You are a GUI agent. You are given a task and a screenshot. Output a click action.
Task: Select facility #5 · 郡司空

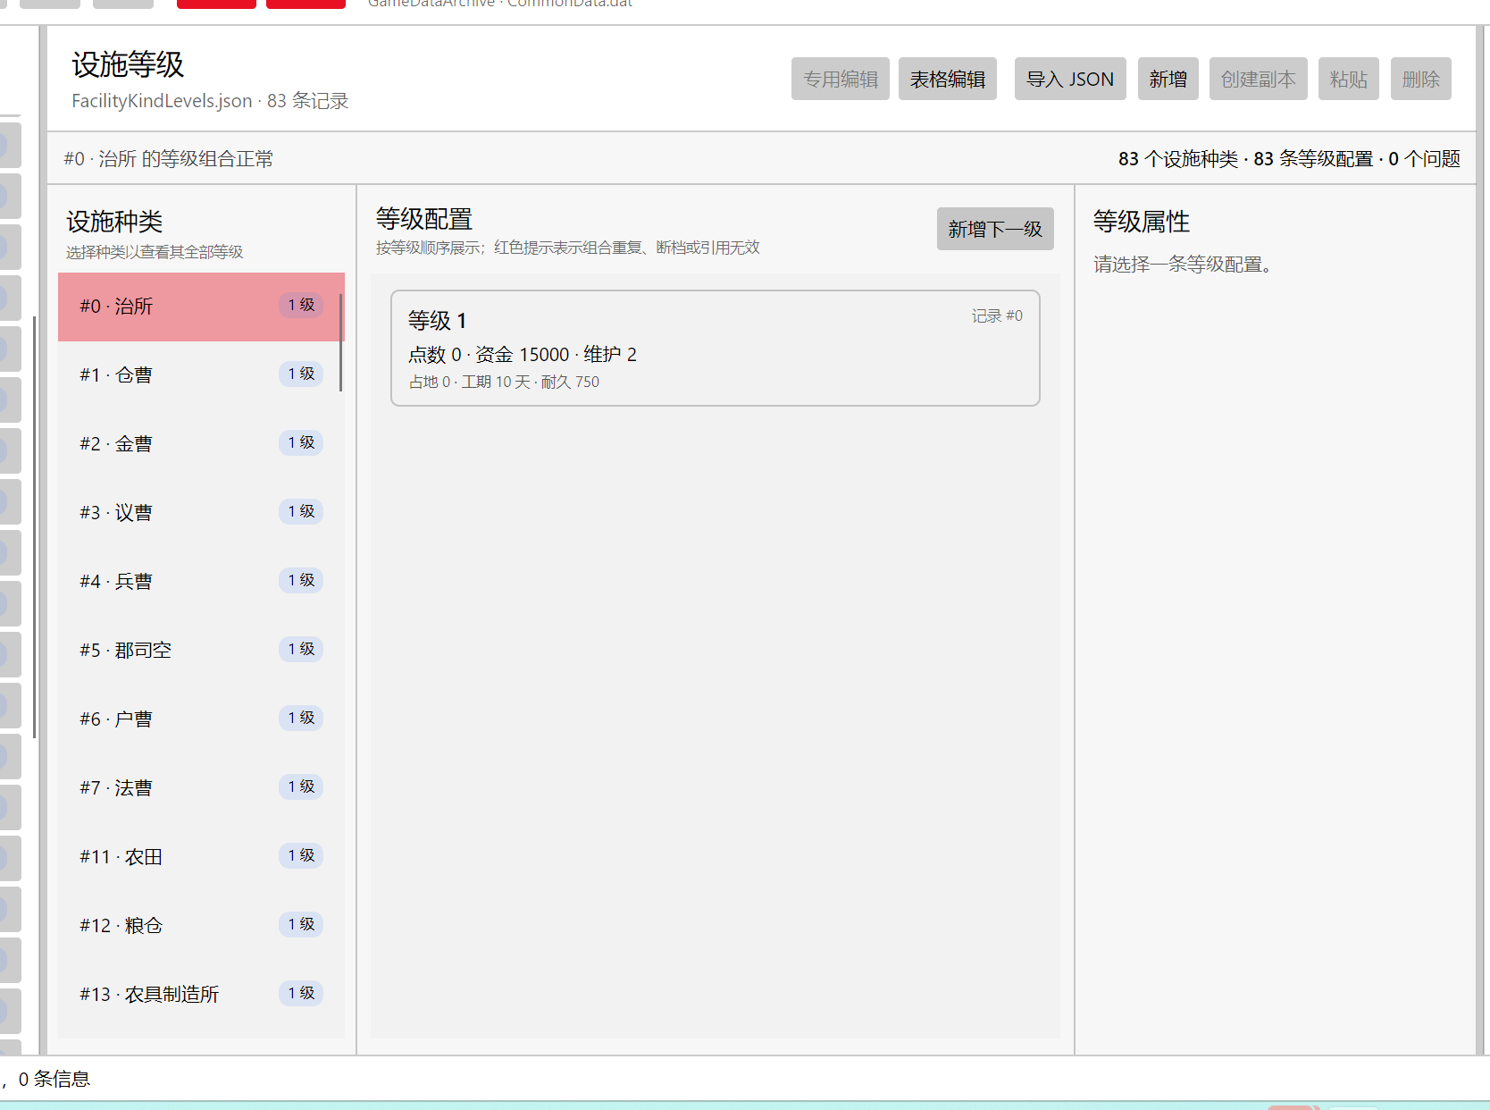click(201, 651)
